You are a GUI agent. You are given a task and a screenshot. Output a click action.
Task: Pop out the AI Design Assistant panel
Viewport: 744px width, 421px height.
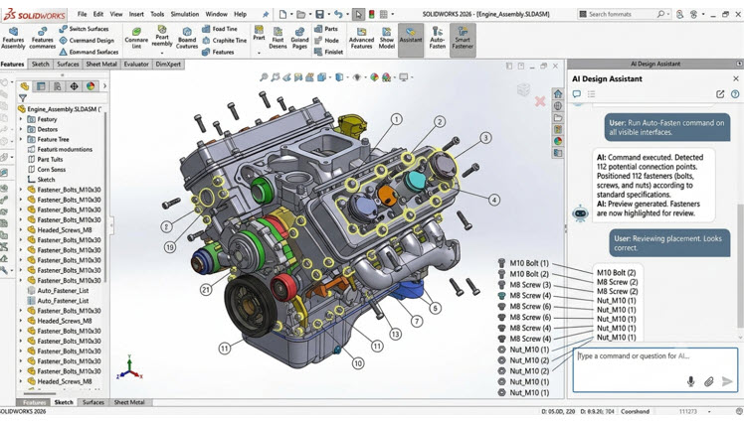pyautogui.click(x=720, y=93)
